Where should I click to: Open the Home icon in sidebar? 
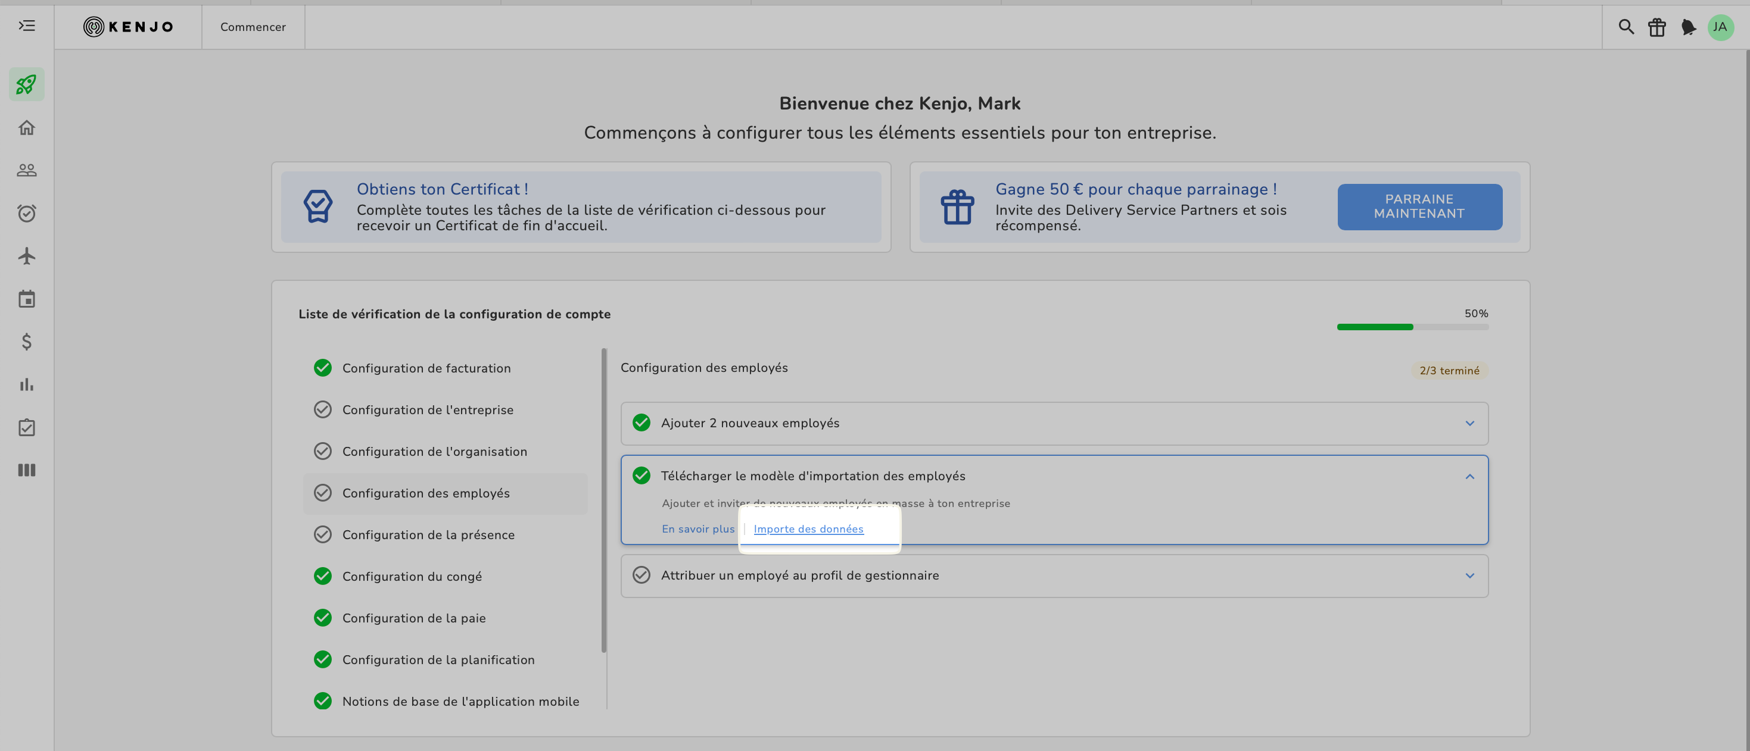pos(26,127)
